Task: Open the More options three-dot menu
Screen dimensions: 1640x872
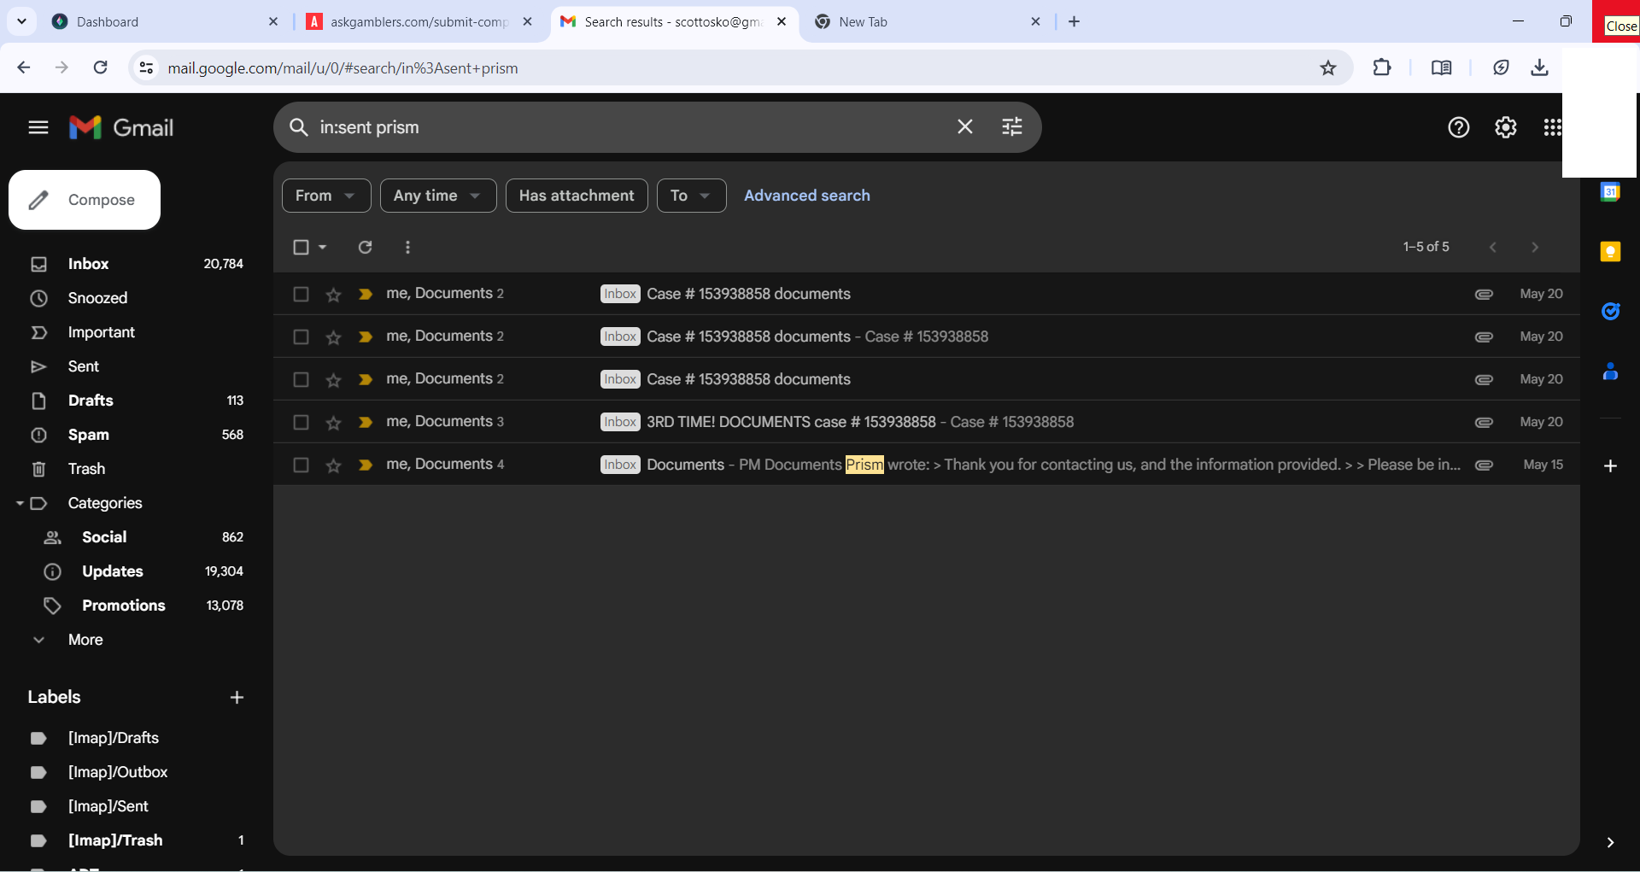Action: coord(407,247)
